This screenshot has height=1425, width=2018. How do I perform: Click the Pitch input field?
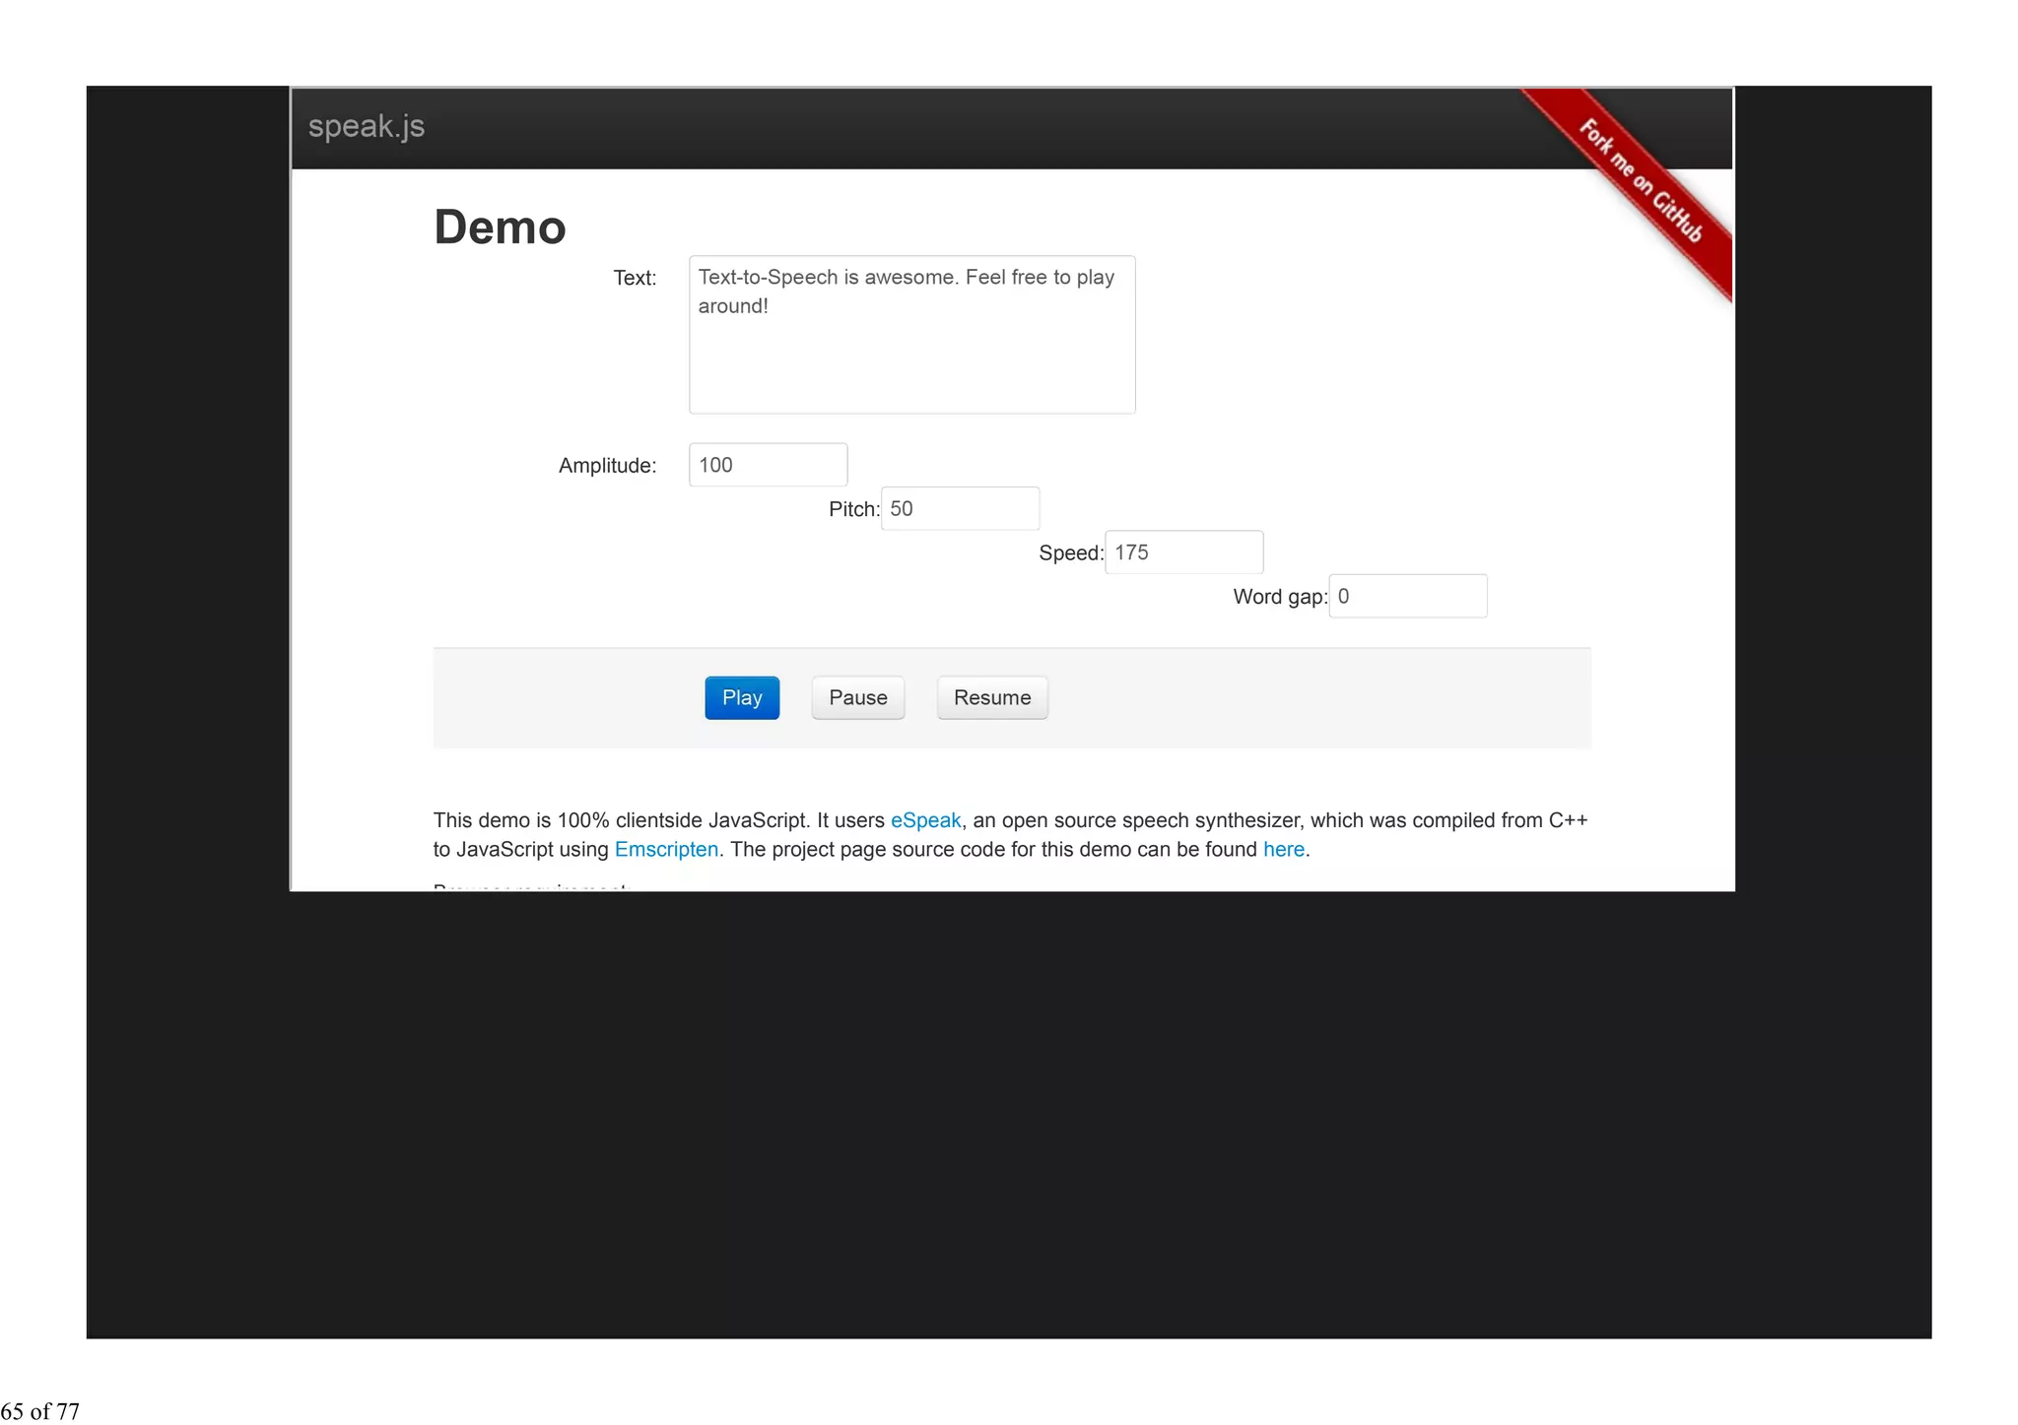[x=960, y=509]
